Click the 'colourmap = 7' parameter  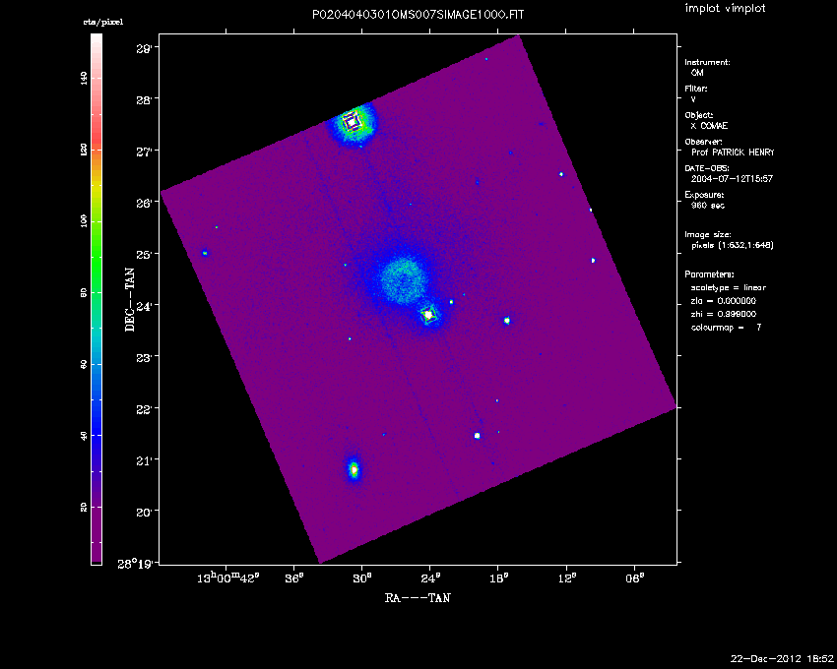coord(727,327)
